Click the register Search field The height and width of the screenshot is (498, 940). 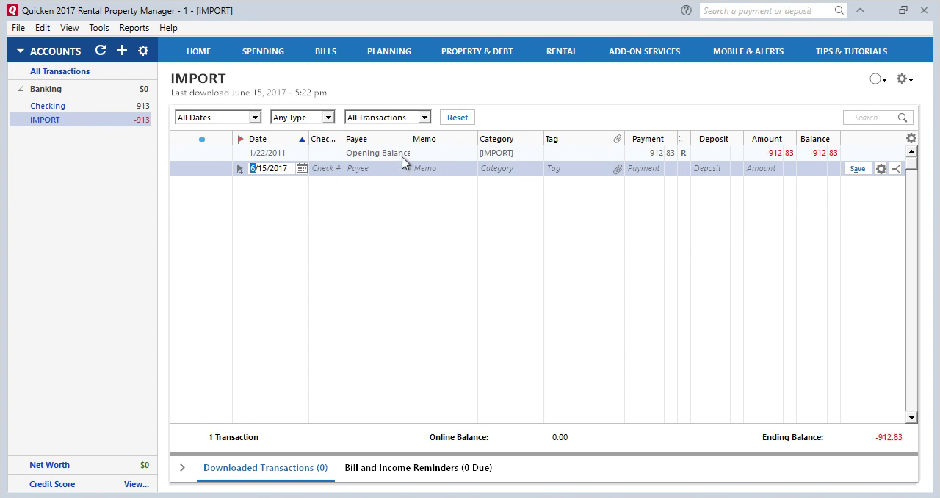click(x=878, y=118)
